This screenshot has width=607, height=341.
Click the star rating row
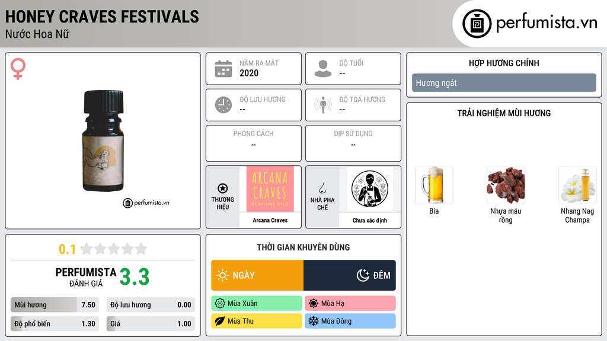pos(114,249)
